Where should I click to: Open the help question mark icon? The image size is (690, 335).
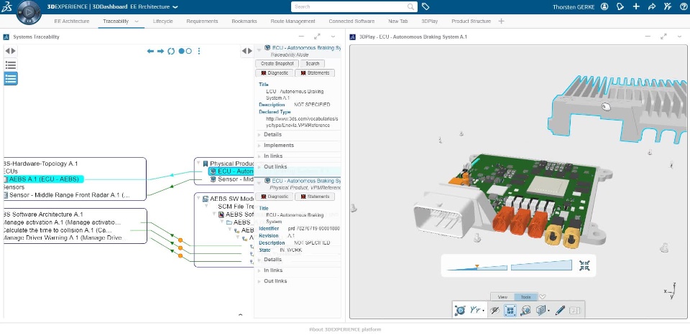[x=684, y=6]
